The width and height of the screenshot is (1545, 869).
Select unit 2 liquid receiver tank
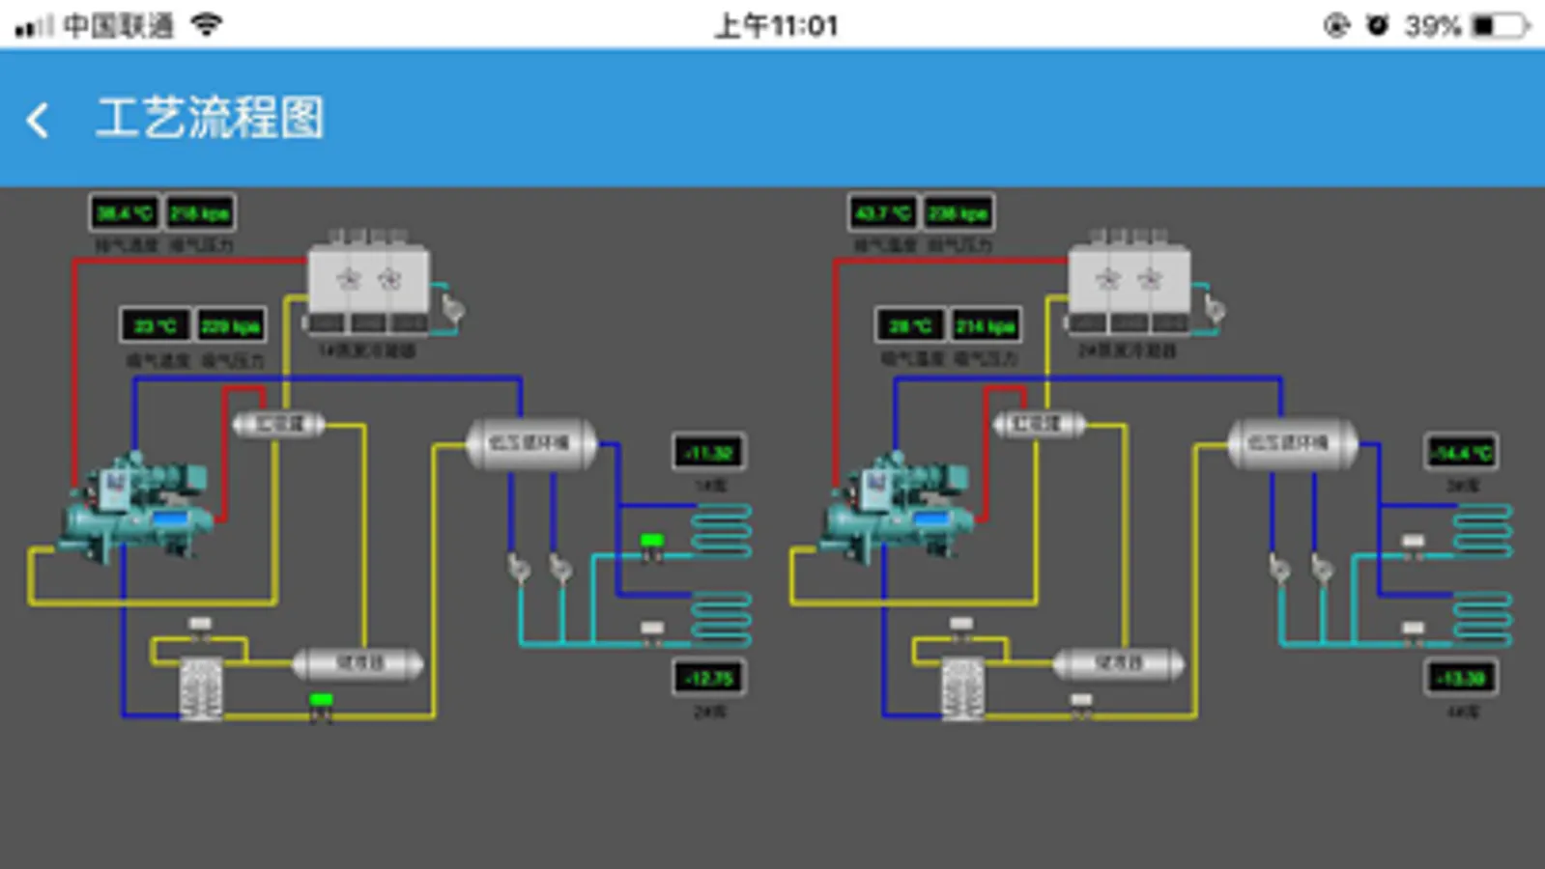(x=1118, y=663)
